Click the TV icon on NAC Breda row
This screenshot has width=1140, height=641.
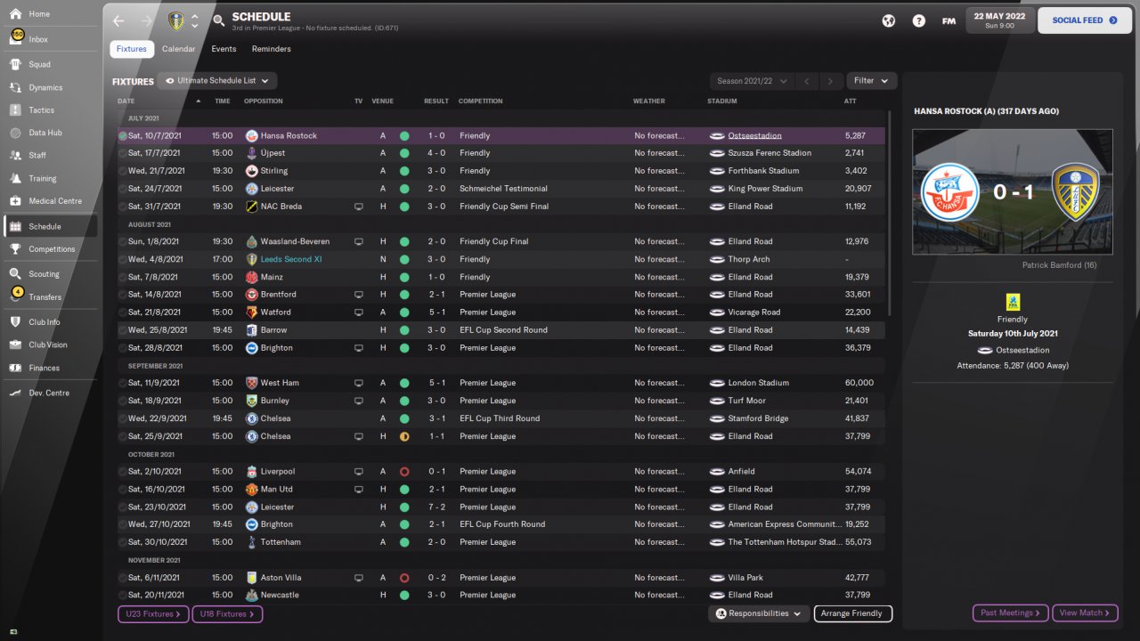(x=359, y=207)
